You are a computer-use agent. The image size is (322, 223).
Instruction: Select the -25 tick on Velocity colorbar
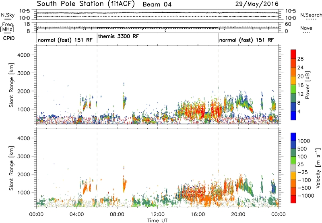(x=303, y=172)
